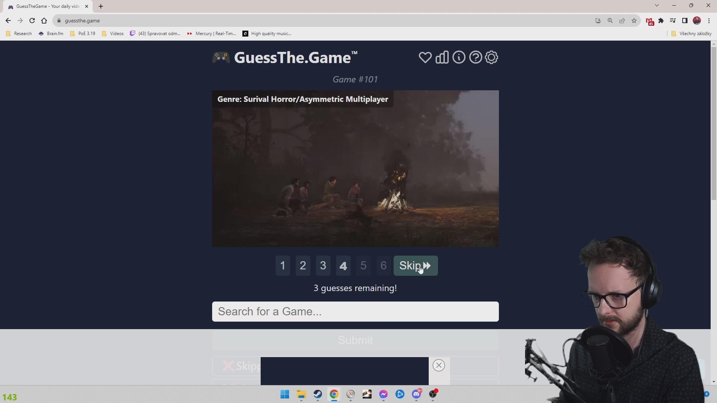Open the High quality music bookmark
The height and width of the screenshot is (403, 717).
coord(267,34)
